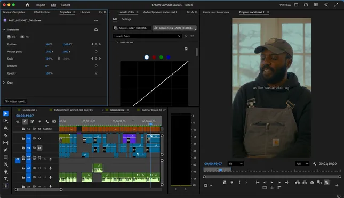Step back one frame
Screen dimensions: 344x198
click(265, 182)
